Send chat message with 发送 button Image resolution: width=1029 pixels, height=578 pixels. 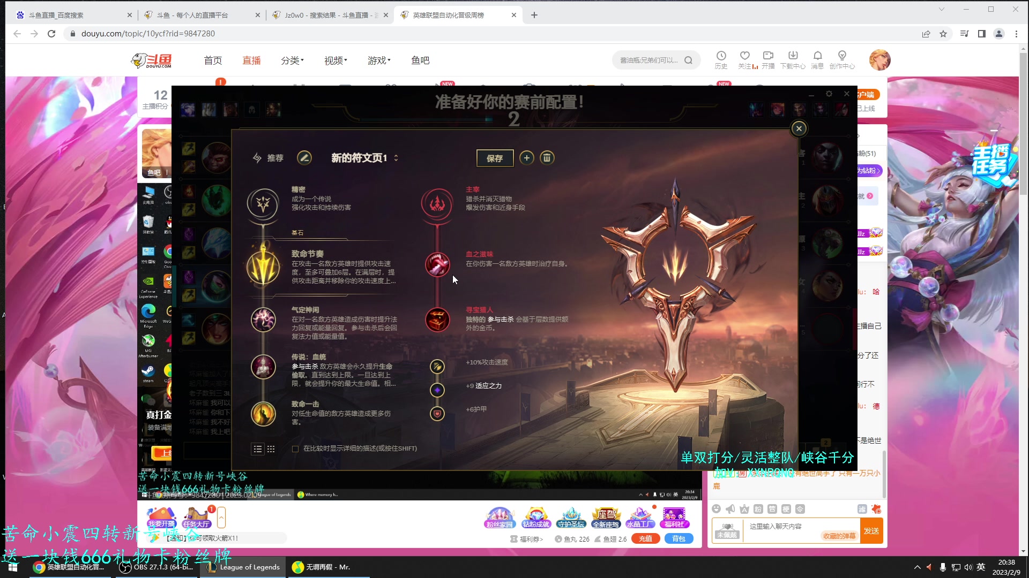871,531
